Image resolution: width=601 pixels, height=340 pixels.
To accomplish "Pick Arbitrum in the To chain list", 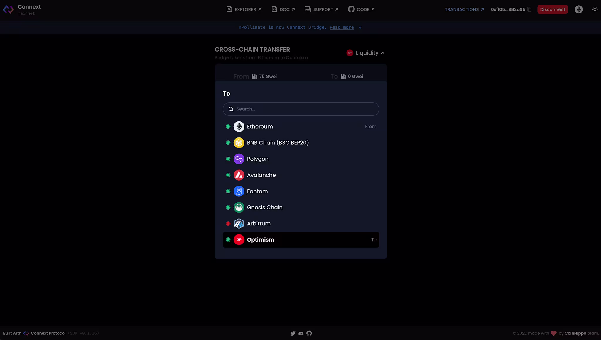I will [x=259, y=223].
